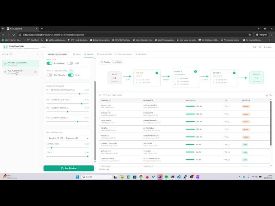Open the taskbar weather widget
The height and width of the screenshot is (206, 275).
click(x=10, y=177)
